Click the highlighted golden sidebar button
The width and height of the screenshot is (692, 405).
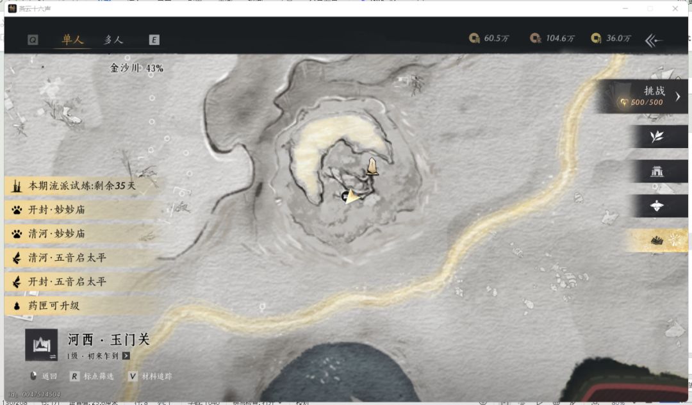pyautogui.click(x=657, y=240)
